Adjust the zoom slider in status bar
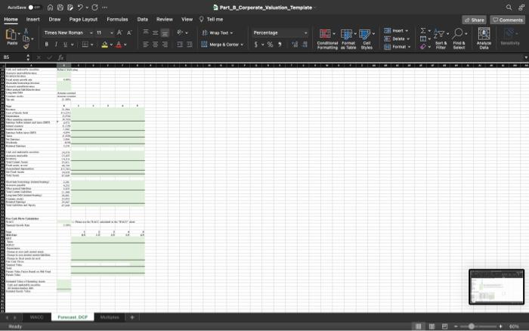 [x=472, y=326]
